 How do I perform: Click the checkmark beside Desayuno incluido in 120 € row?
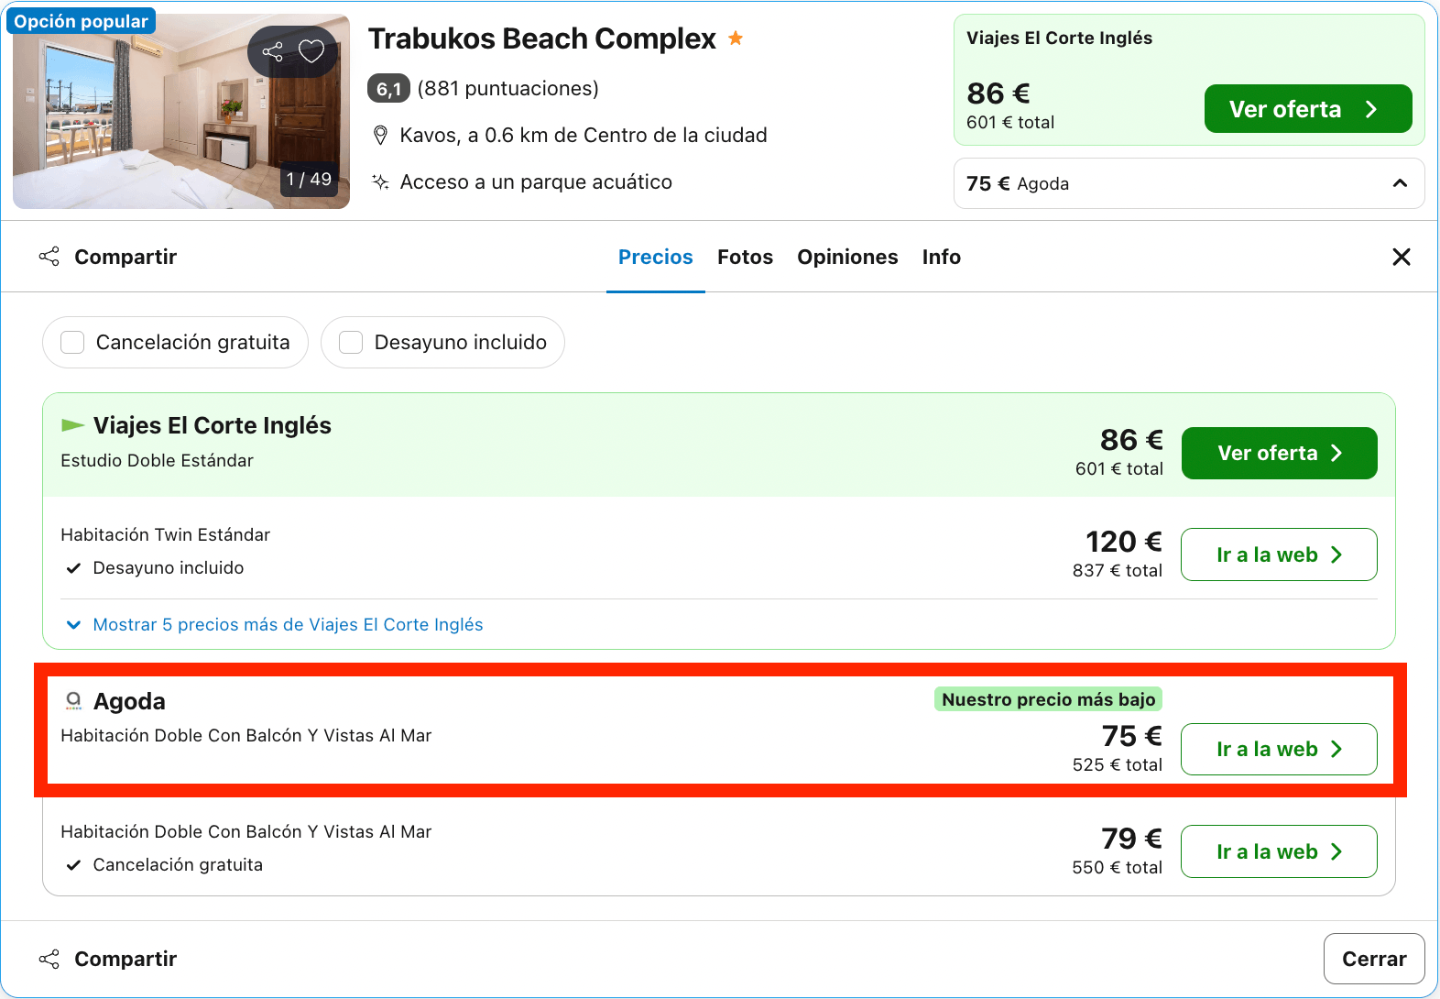pos(73,568)
